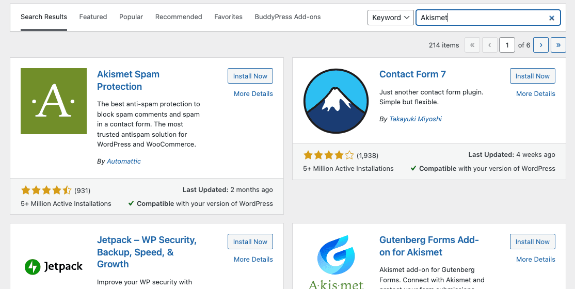Screen dimensions: 575x289
Task: Click the Akismet compatibility checkmark icon
Action: coord(131,203)
